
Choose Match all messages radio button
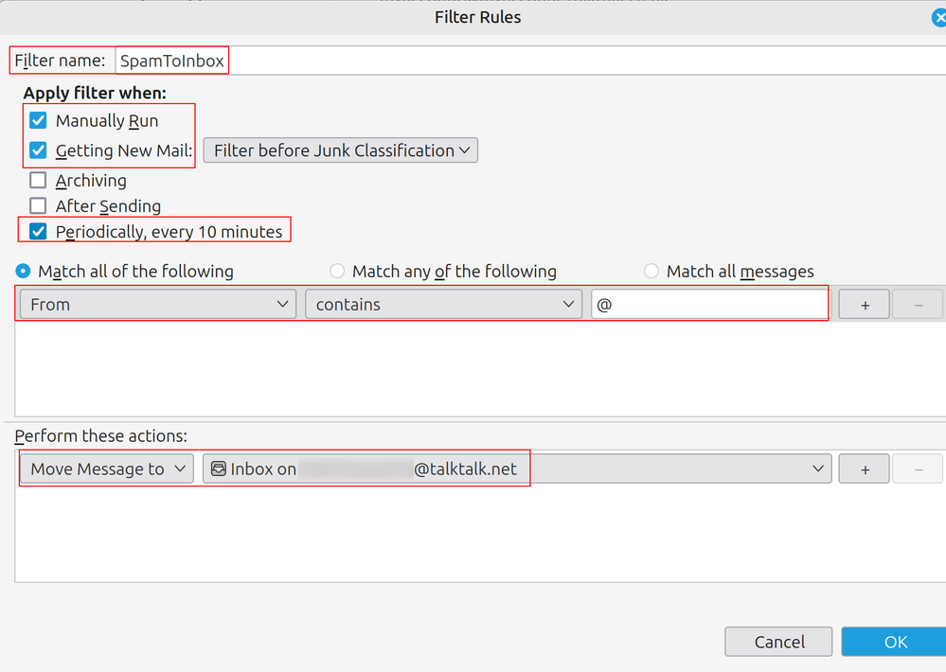(x=651, y=272)
